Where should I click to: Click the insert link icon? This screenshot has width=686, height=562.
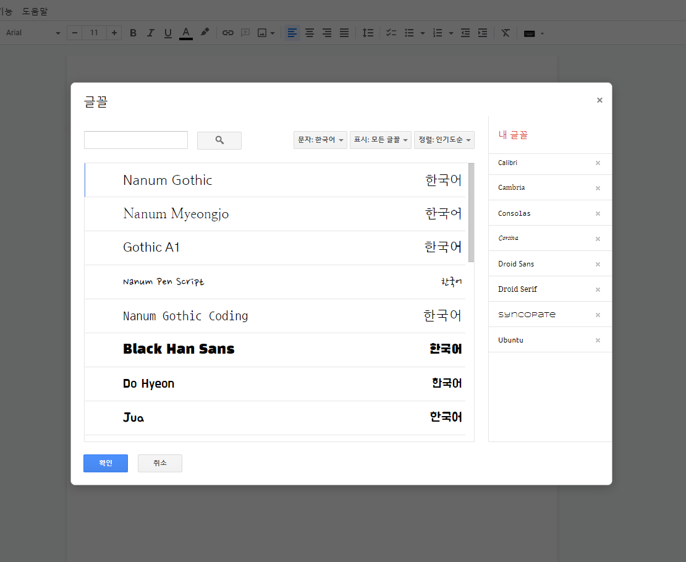pyautogui.click(x=228, y=33)
